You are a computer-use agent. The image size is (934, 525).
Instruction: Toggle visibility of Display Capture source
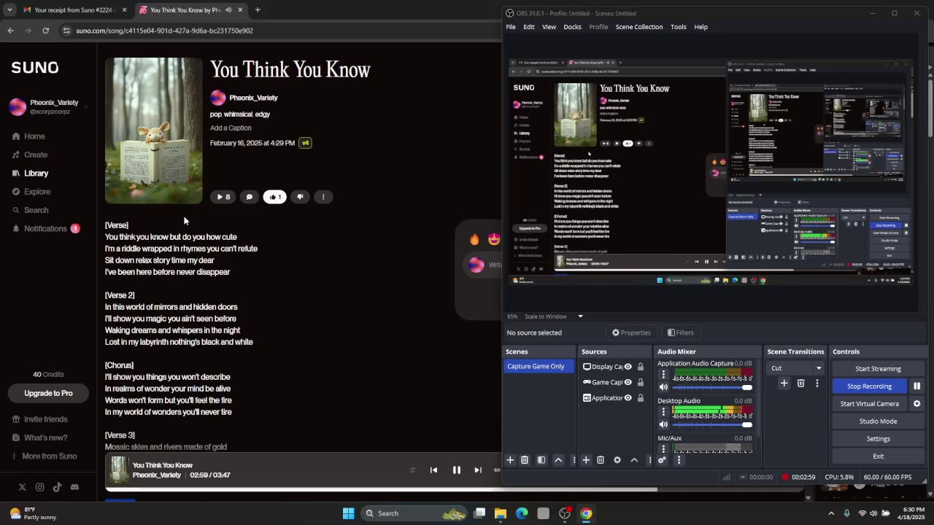click(x=628, y=367)
